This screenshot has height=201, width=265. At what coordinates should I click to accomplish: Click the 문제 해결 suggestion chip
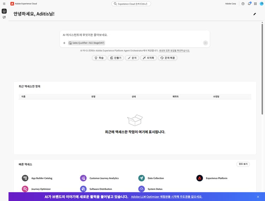[x=167, y=58]
